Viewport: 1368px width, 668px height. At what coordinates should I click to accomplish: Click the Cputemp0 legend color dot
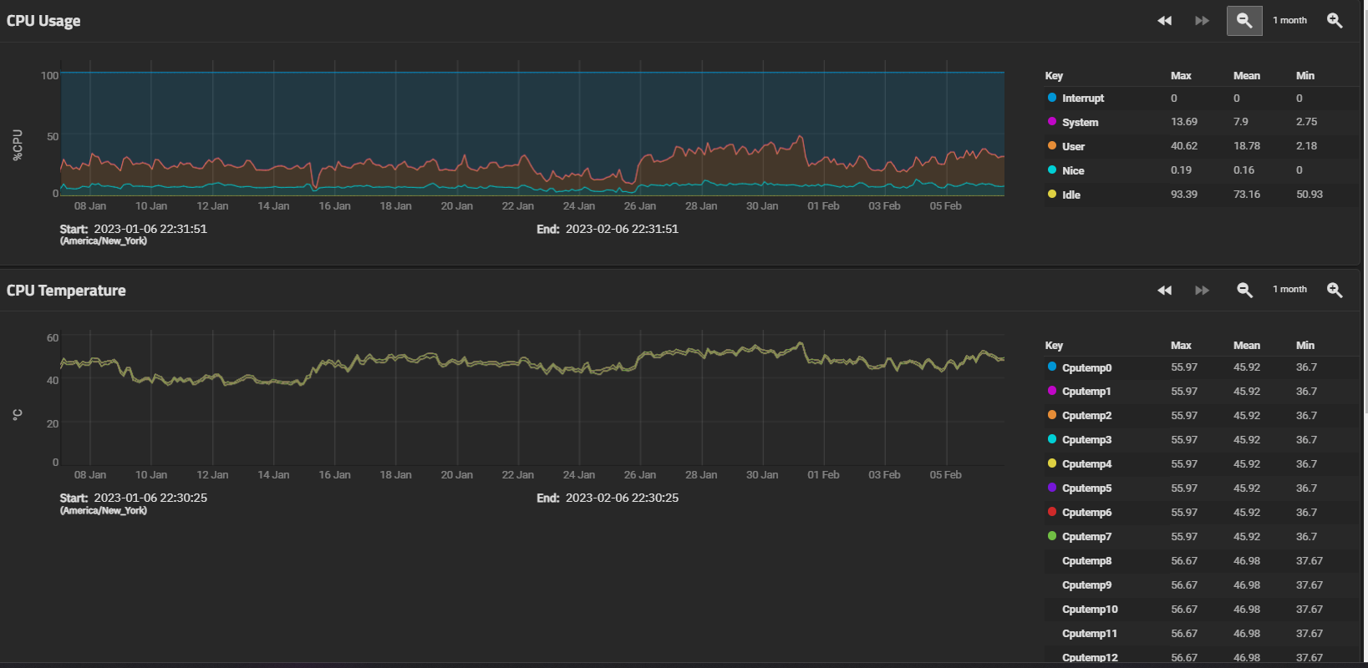click(1052, 367)
